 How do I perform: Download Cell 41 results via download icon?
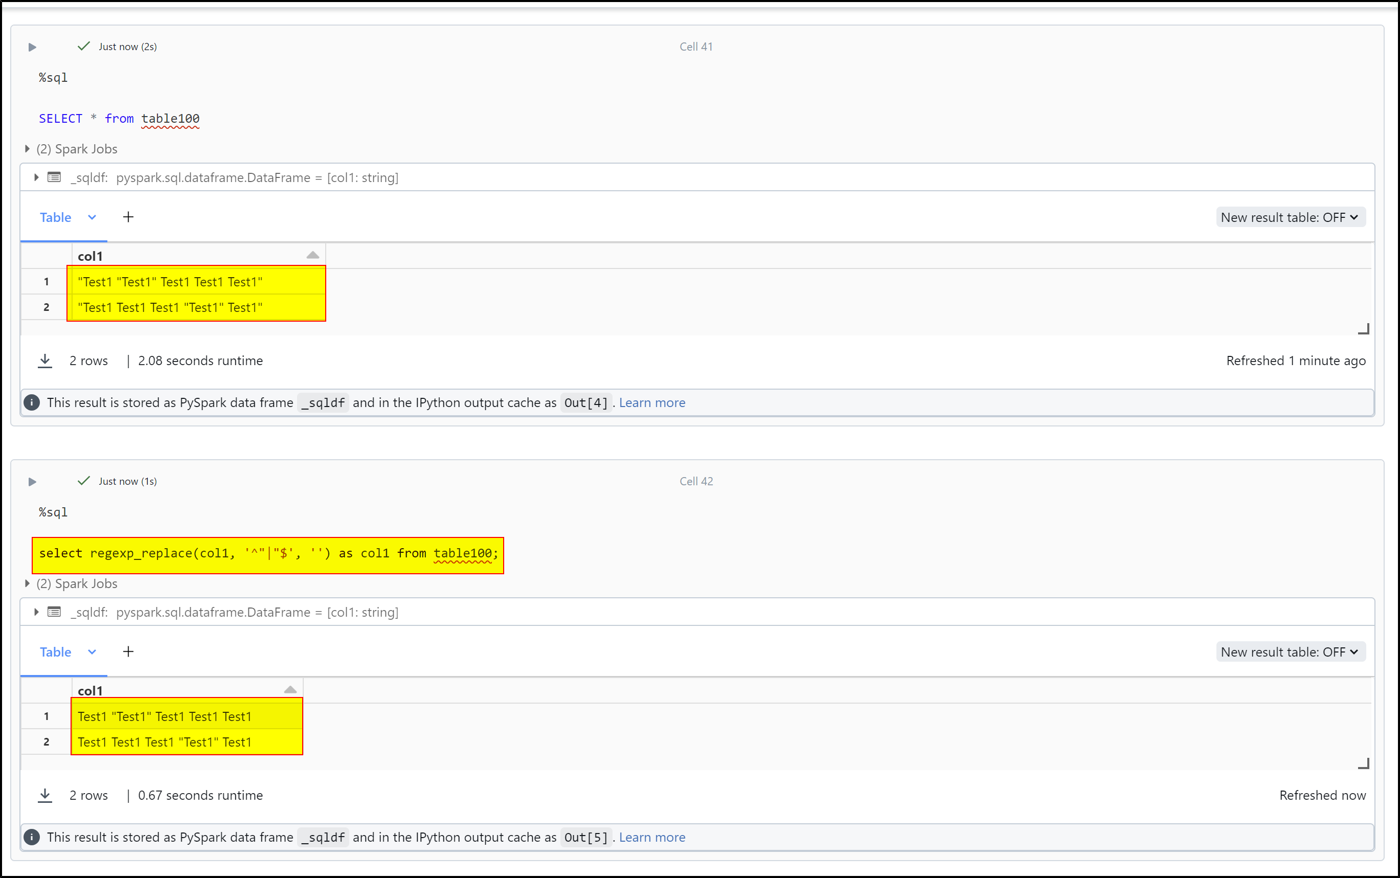click(44, 361)
